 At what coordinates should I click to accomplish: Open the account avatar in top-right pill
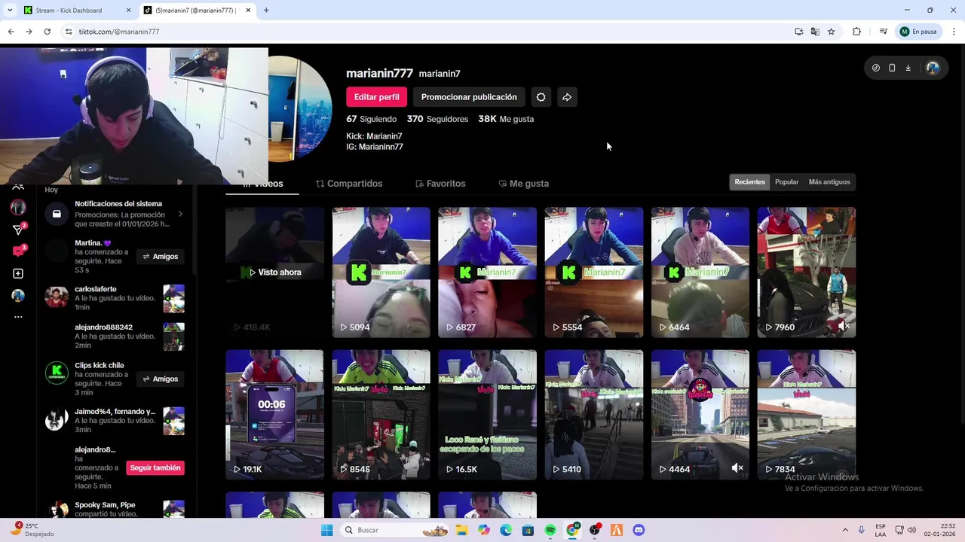tap(933, 68)
